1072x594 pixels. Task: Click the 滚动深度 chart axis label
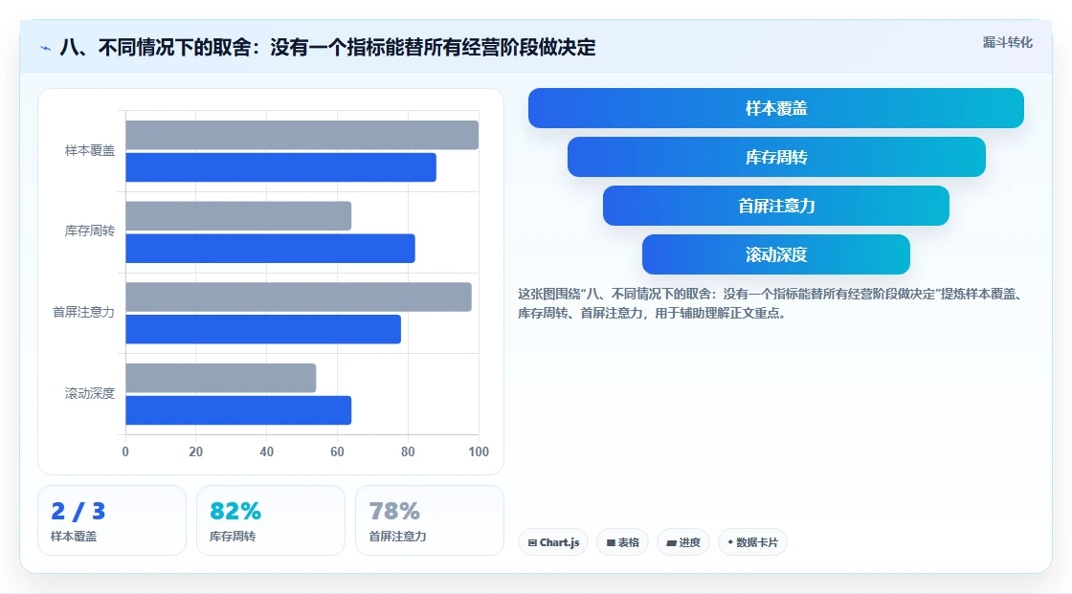point(90,393)
